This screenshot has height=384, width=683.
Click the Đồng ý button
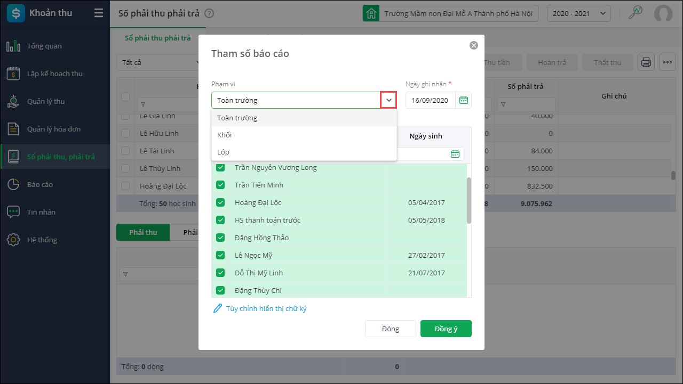[446, 329]
